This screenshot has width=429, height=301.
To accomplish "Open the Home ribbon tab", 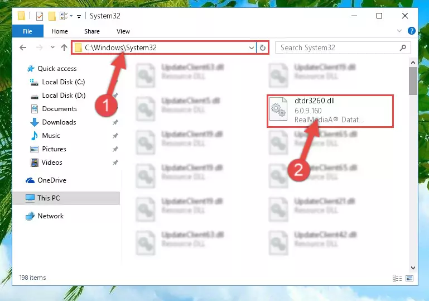I will [x=59, y=31].
